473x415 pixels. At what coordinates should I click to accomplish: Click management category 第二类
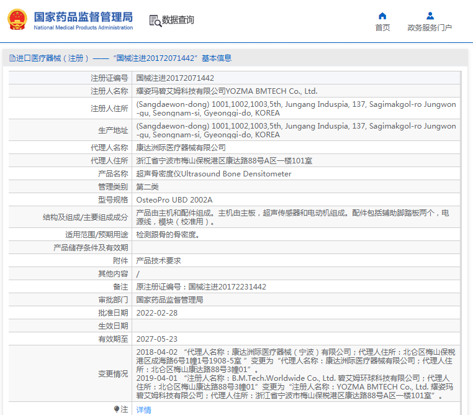(x=148, y=187)
